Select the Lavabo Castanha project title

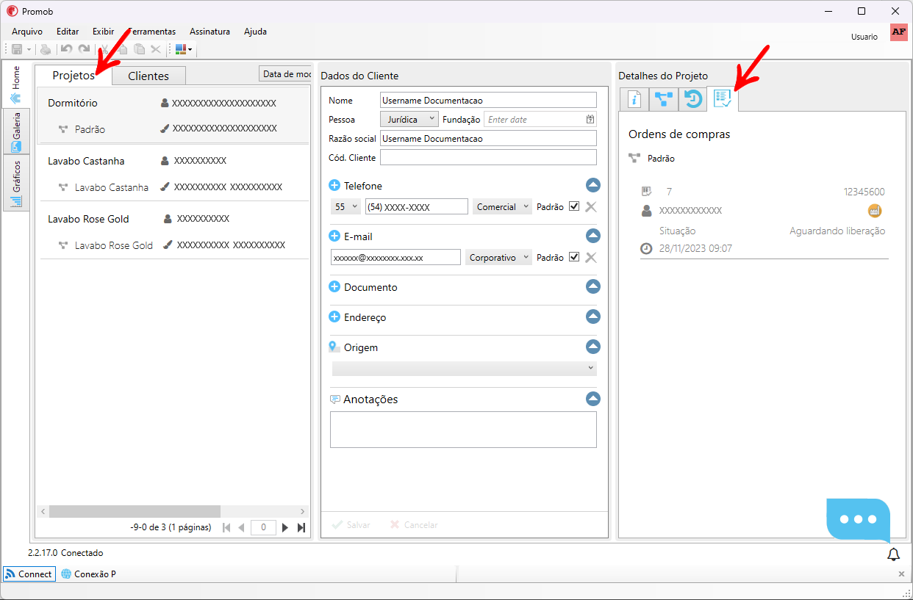click(86, 161)
